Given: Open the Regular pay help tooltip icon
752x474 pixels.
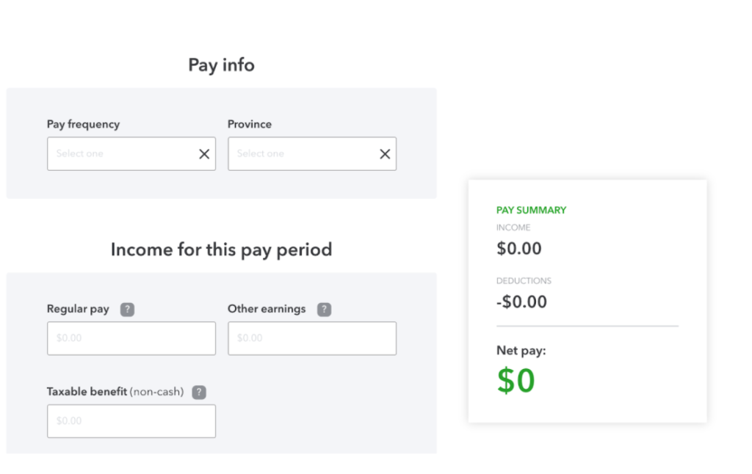Looking at the screenshot, I should pyautogui.click(x=127, y=310).
